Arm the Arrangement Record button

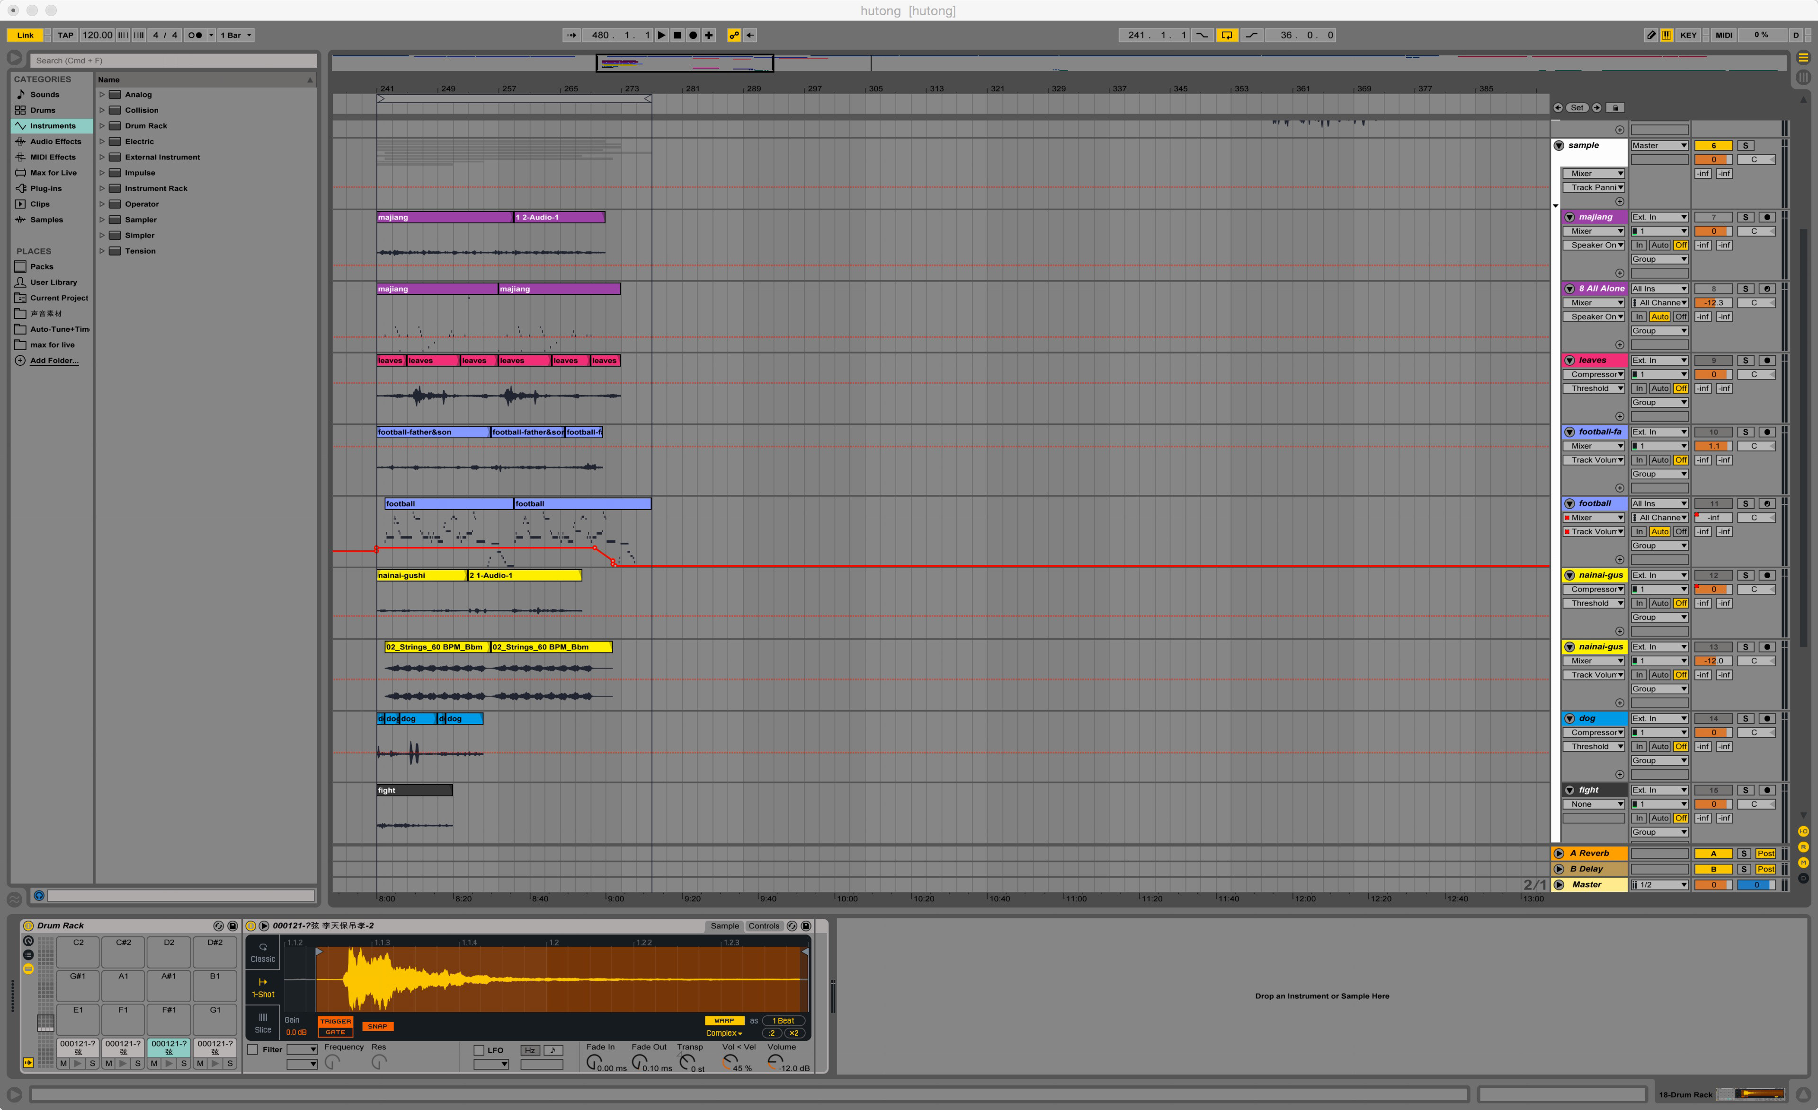693,35
